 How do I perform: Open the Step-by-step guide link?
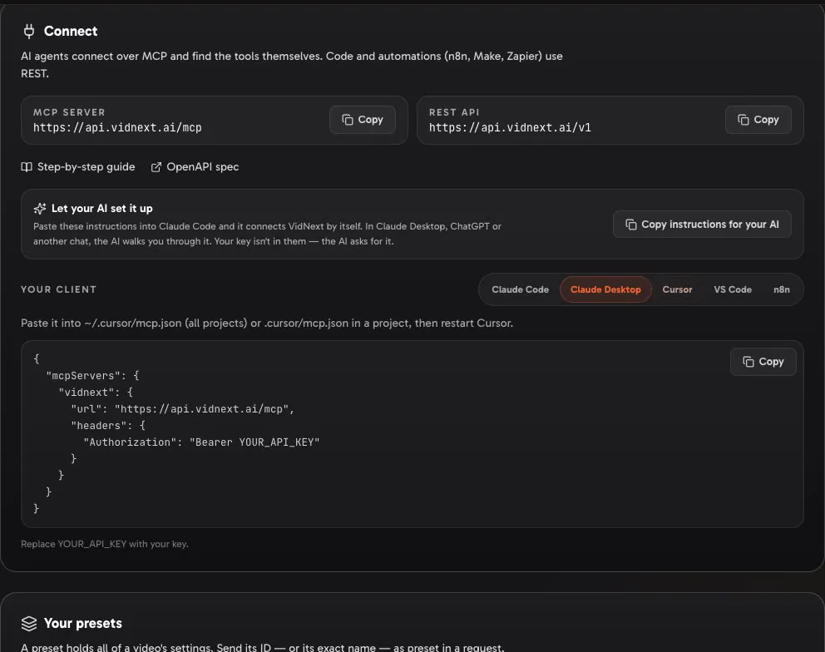pos(78,167)
